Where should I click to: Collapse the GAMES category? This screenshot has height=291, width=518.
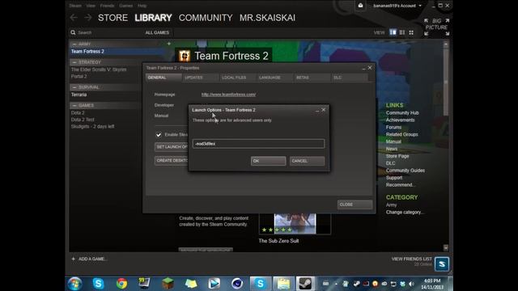pos(74,106)
